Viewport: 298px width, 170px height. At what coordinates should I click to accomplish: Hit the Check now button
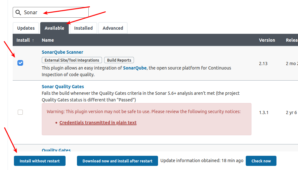(x=261, y=161)
